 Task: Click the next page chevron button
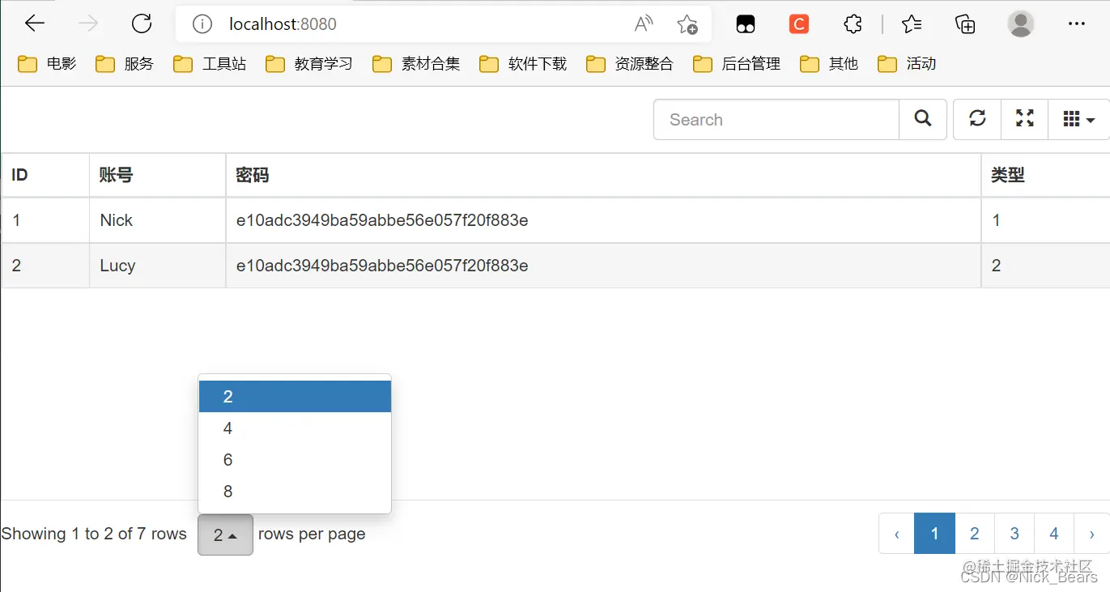point(1091,533)
